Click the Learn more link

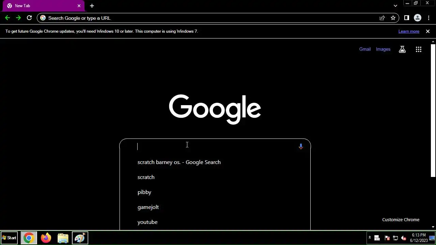[409, 31]
